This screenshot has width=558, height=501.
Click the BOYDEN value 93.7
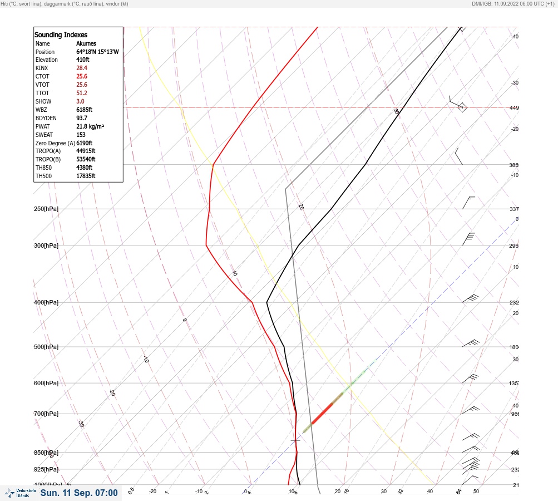(82, 118)
